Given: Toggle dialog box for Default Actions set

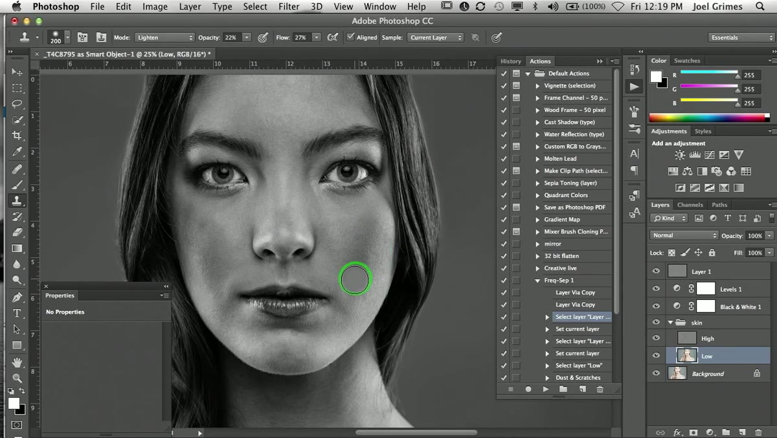Looking at the screenshot, I should (x=516, y=73).
